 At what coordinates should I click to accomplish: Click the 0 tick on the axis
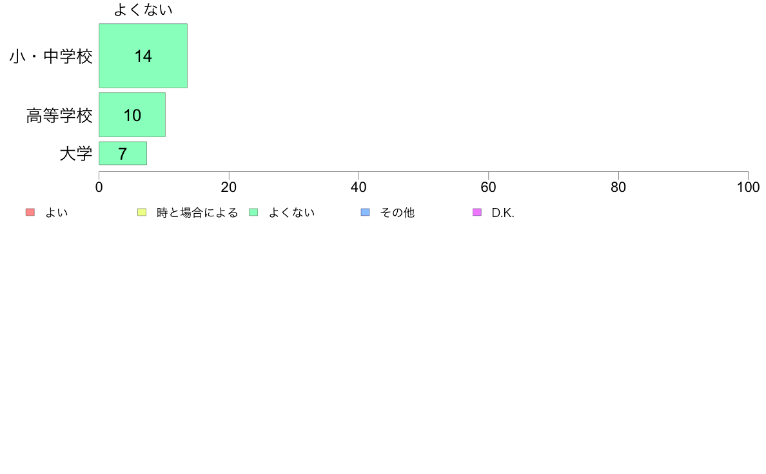(99, 187)
